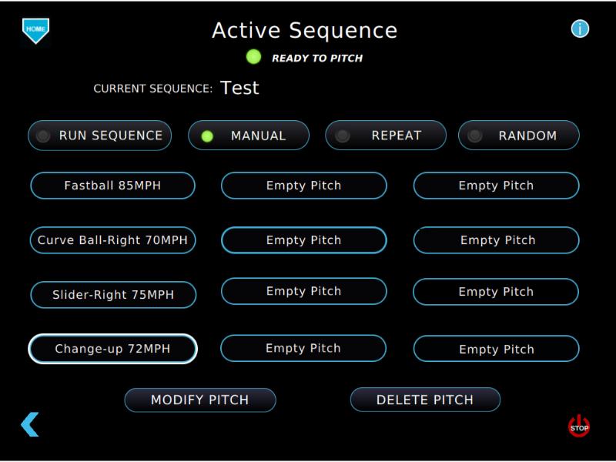Go to the Home screen icon
Image resolution: width=616 pixels, height=462 pixels.
36,29
